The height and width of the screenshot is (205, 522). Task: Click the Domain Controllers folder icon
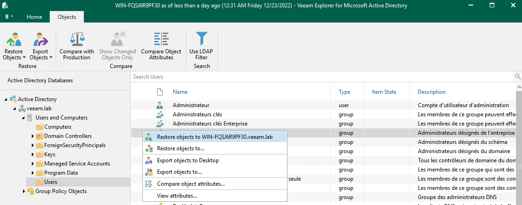[40, 136]
